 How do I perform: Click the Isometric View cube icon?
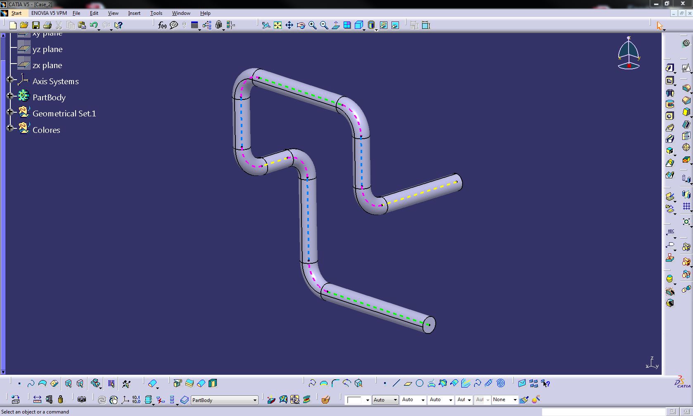[x=358, y=25]
